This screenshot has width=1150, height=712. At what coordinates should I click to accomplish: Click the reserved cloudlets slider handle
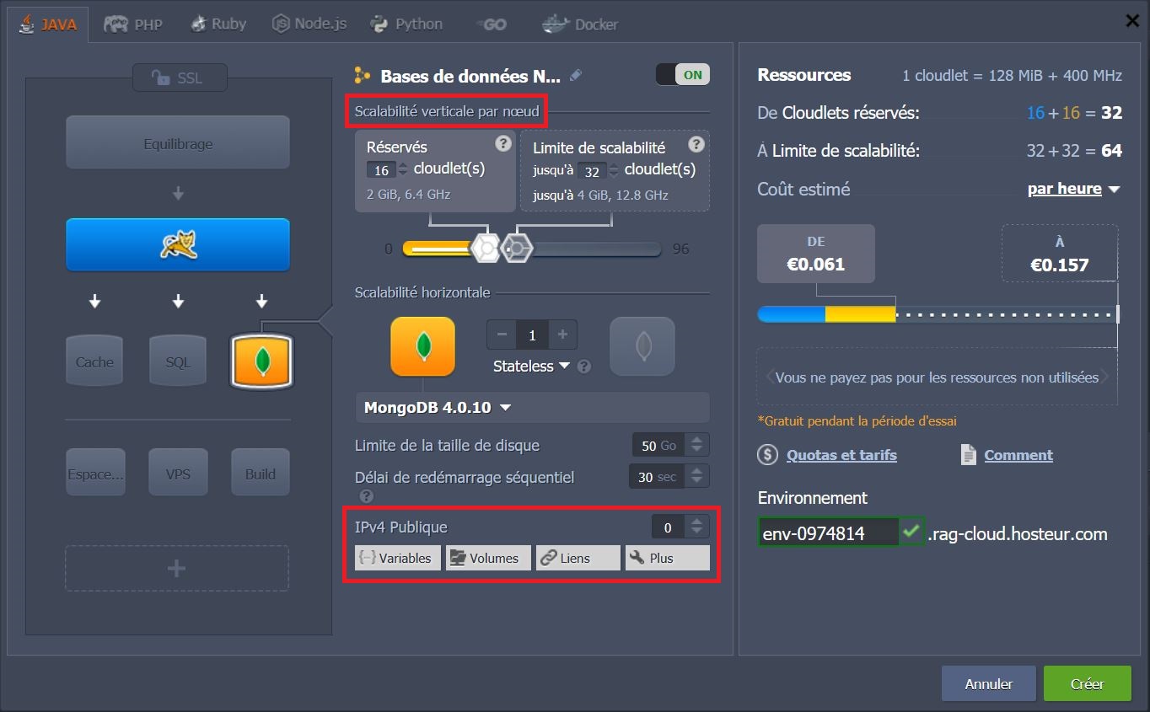point(486,249)
